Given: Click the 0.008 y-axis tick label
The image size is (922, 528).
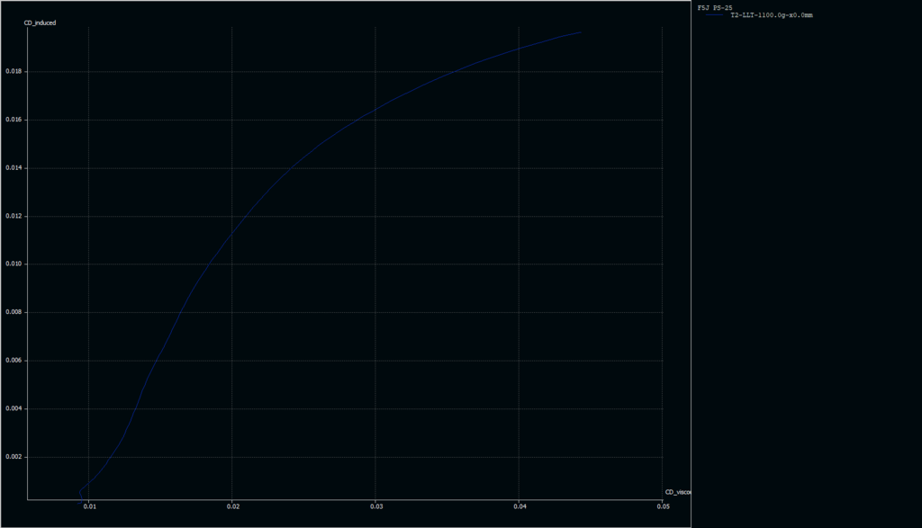Looking at the screenshot, I should click(14, 312).
